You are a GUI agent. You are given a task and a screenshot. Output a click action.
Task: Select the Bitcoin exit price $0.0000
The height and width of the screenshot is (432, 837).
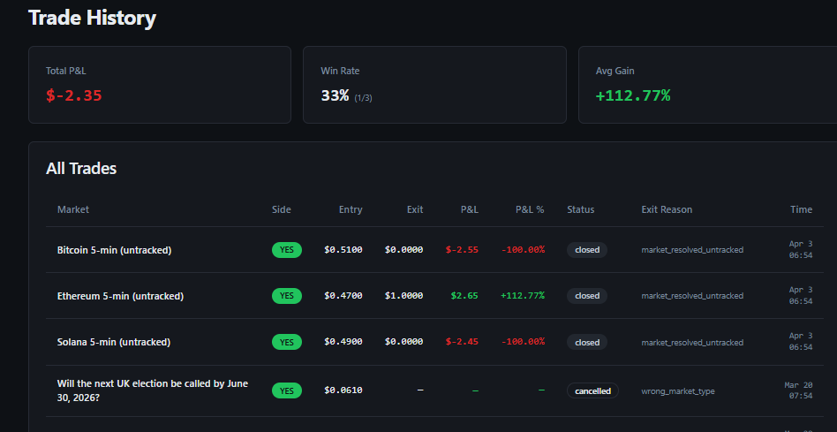(404, 250)
